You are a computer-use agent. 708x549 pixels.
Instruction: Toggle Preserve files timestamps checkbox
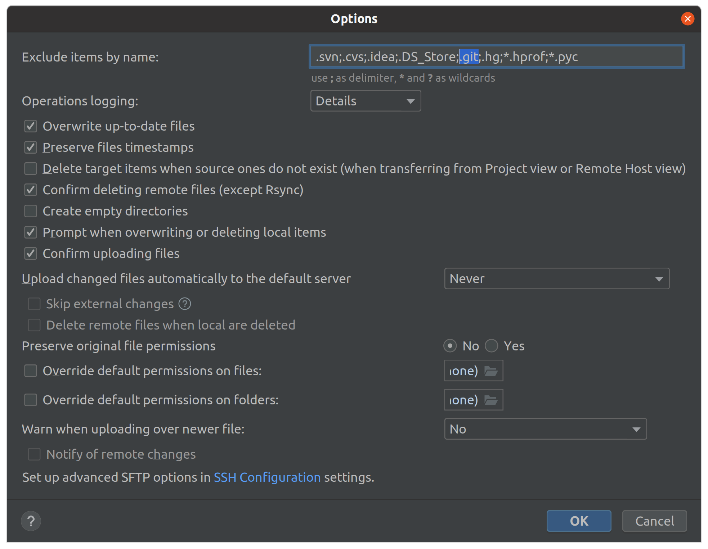pyautogui.click(x=31, y=148)
